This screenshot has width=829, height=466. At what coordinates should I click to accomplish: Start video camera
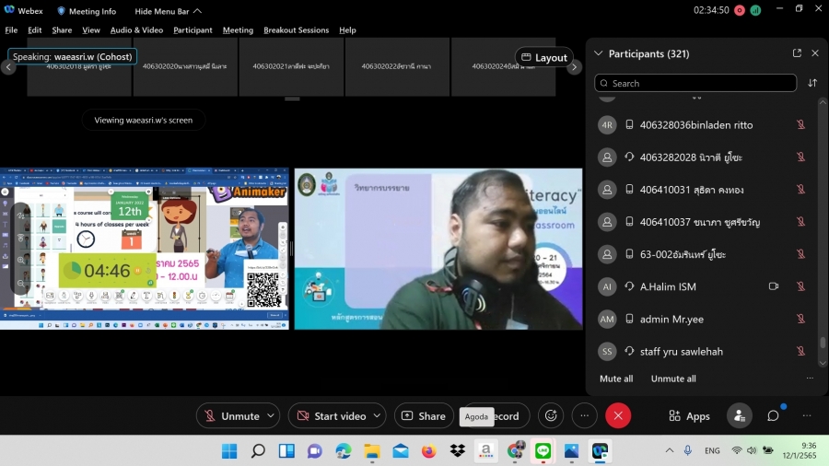(x=332, y=415)
